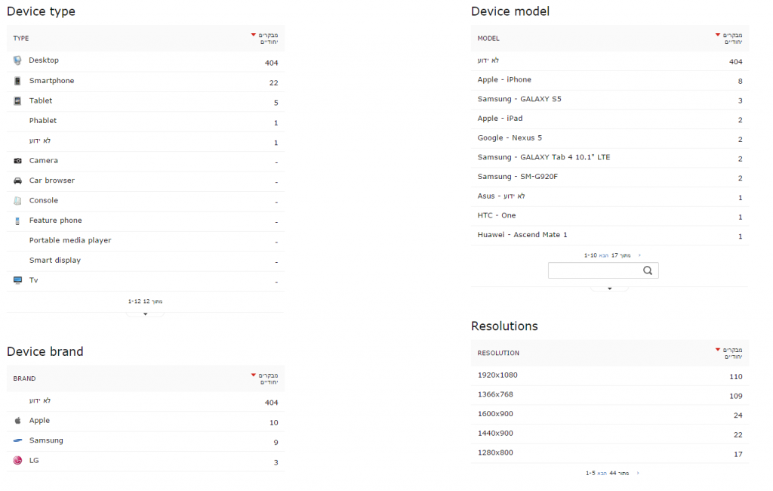Sort Device brand by unique visitors column
This screenshot has height=491, width=773.
pyautogui.click(x=265, y=379)
